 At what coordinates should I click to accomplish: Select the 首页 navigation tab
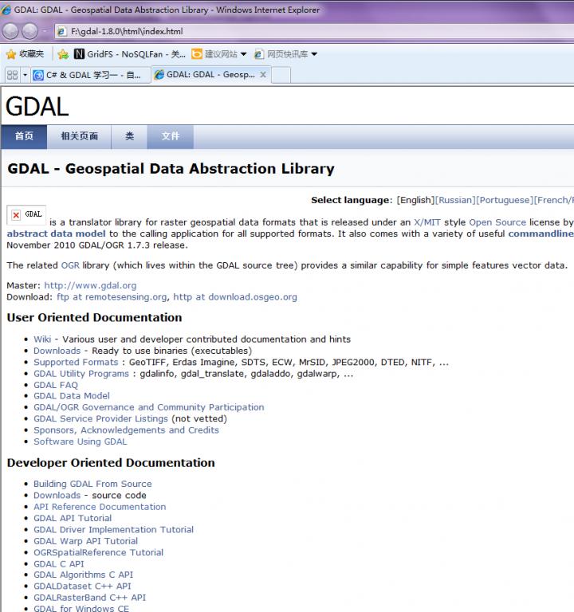[x=24, y=136]
